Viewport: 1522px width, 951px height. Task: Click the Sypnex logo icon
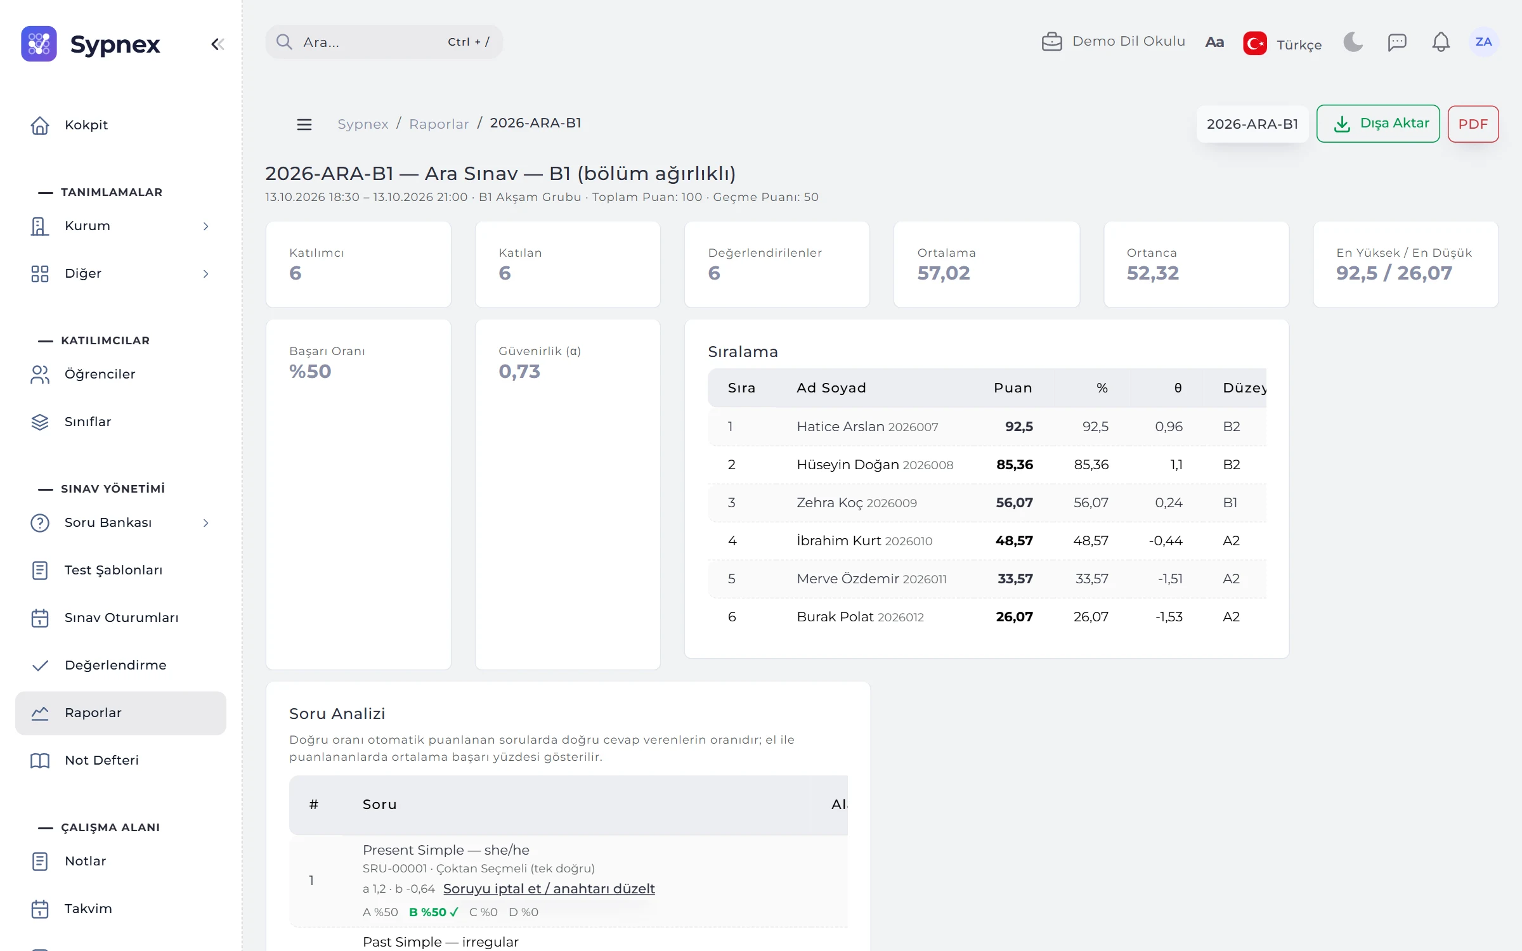click(39, 44)
